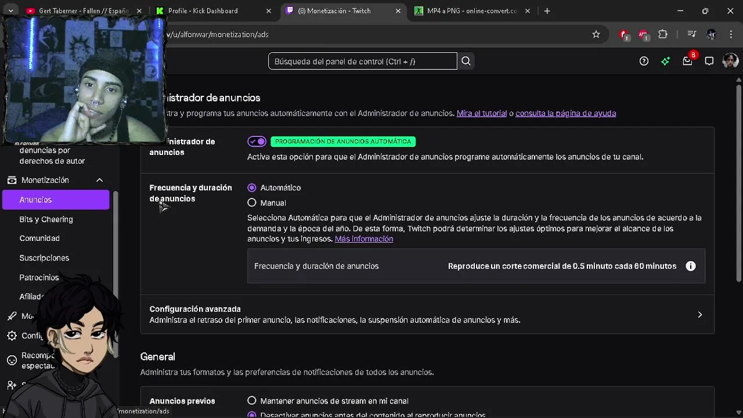This screenshot has width=743, height=418.
Task: Switch to the Kick Dashboard tab
Action: click(x=203, y=10)
